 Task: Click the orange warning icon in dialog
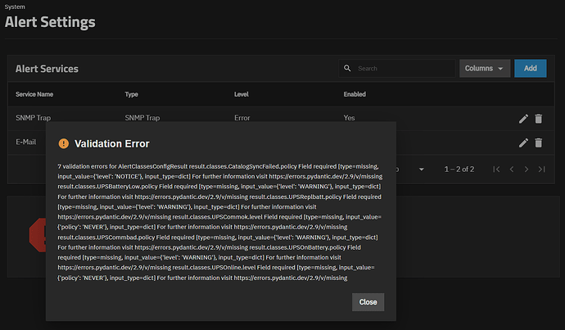pyautogui.click(x=63, y=143)
